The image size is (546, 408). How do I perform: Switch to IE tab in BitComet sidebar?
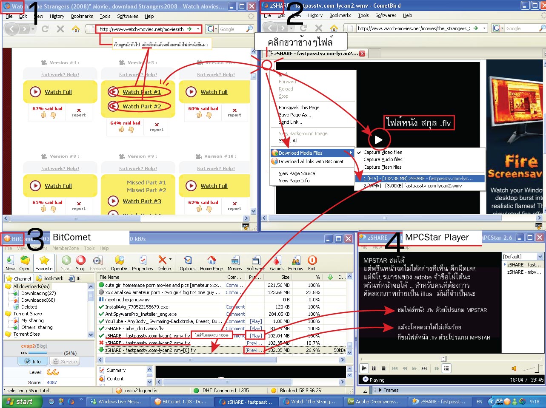click(x=75, y=278)
